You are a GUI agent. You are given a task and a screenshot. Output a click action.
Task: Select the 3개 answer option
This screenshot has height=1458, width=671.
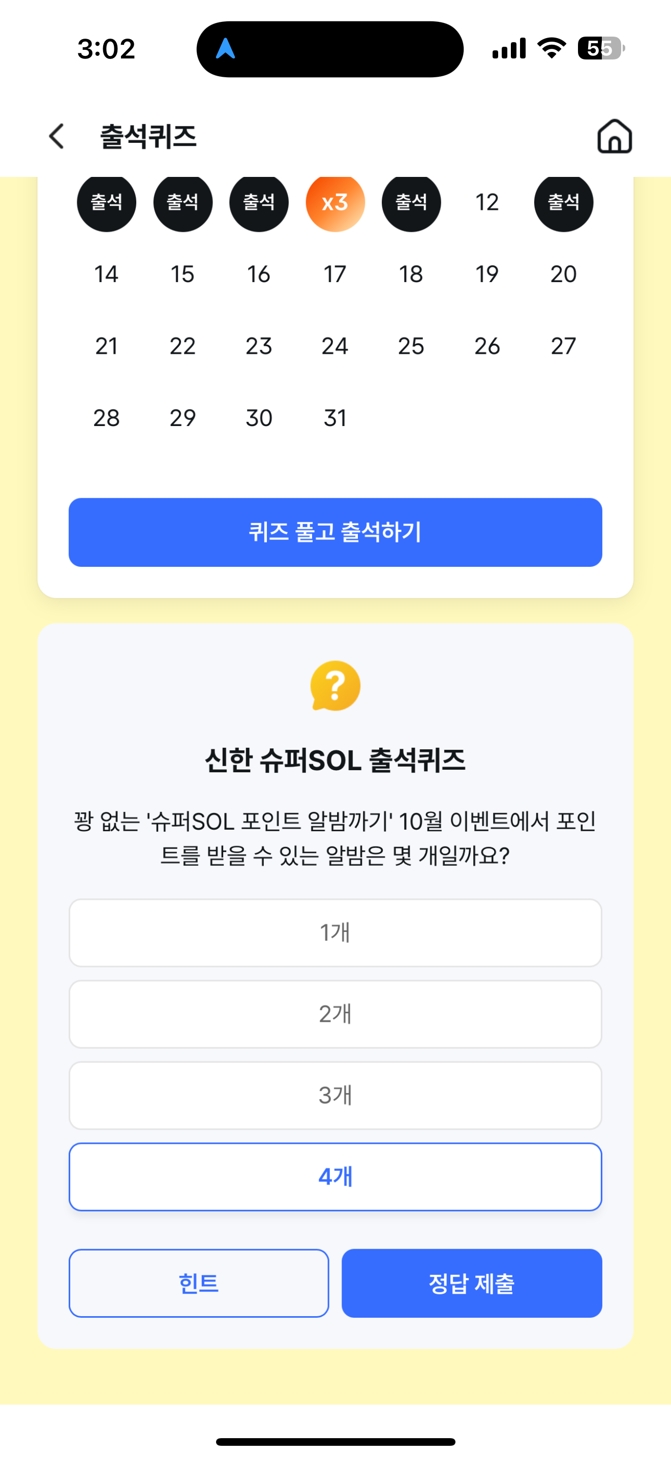[x=335, y=1095]
